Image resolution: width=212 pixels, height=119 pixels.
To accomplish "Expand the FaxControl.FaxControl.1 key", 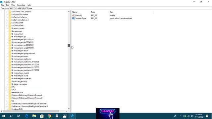I will pos(7,12).
